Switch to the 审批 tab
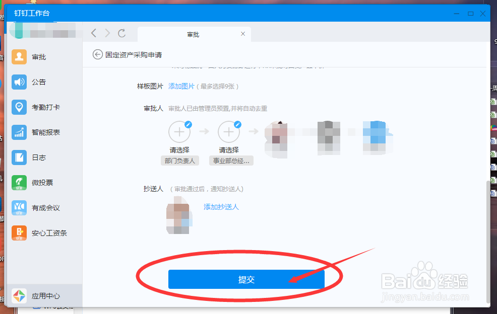497x314 pixels. [194, 34]
